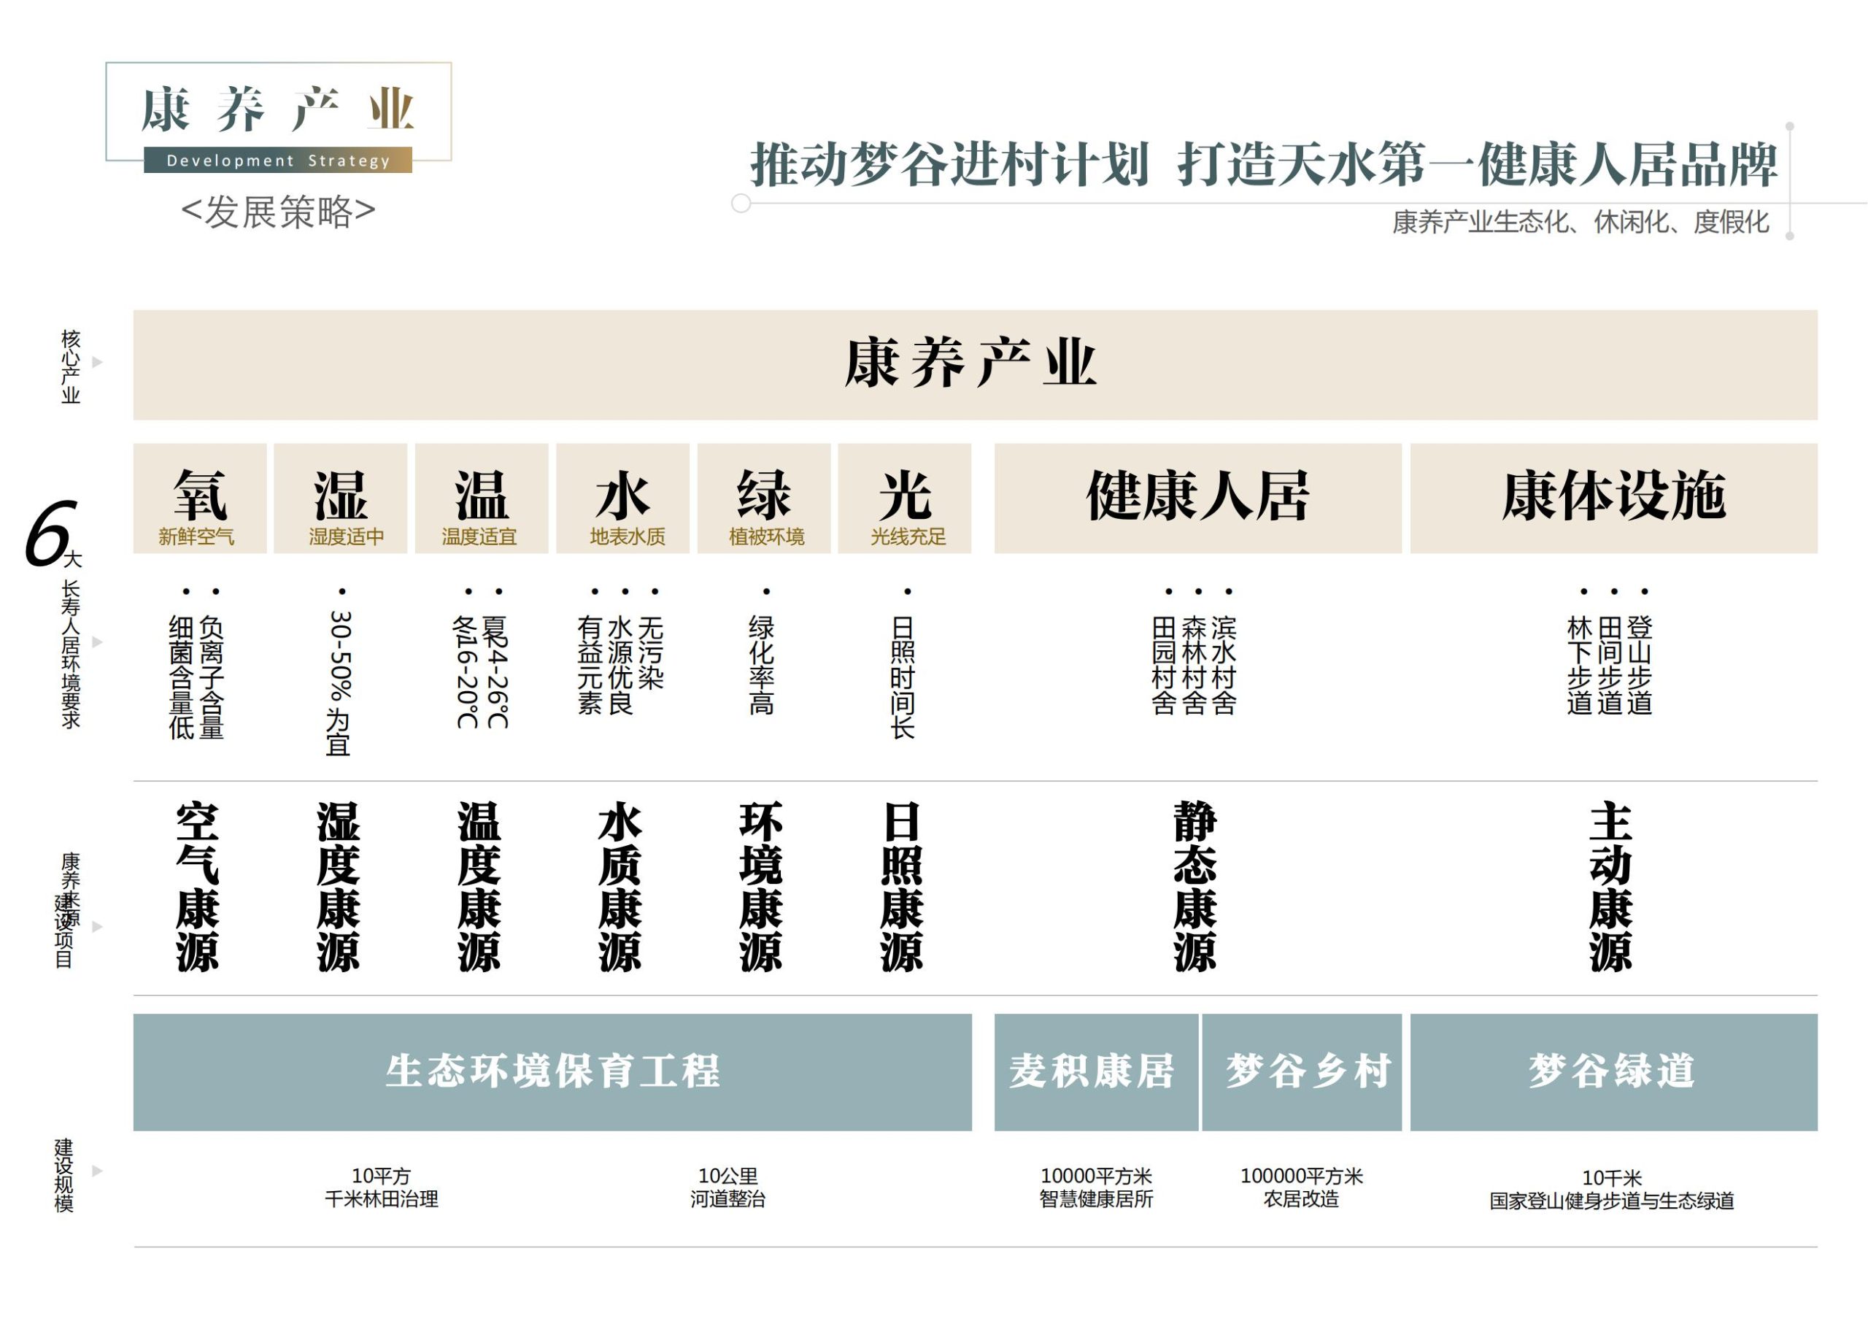The image size is (1868, 1321).
Task: Select the '湿 湿度适中' tile
Action: tap(341, 498)
